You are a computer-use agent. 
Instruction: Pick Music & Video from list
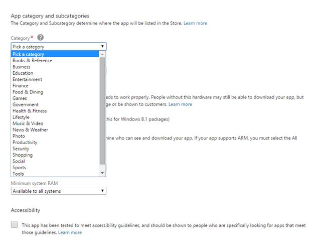tap(28, 123)
